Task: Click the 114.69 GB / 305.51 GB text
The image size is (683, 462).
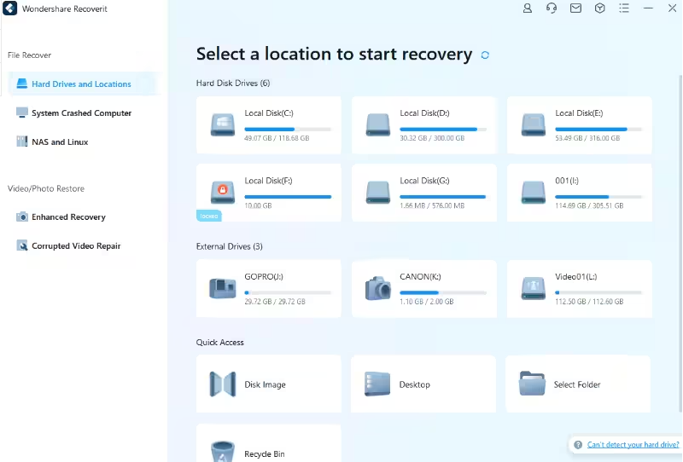Action: point(589,205)
